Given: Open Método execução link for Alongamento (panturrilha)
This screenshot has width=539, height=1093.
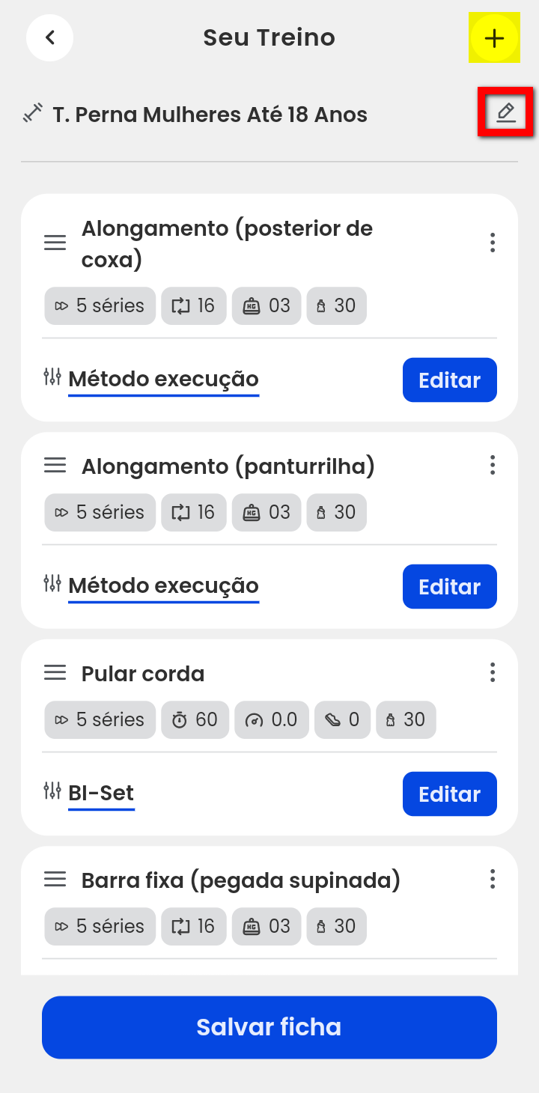Looking at the screenshot, I should (x=163, y=586).
